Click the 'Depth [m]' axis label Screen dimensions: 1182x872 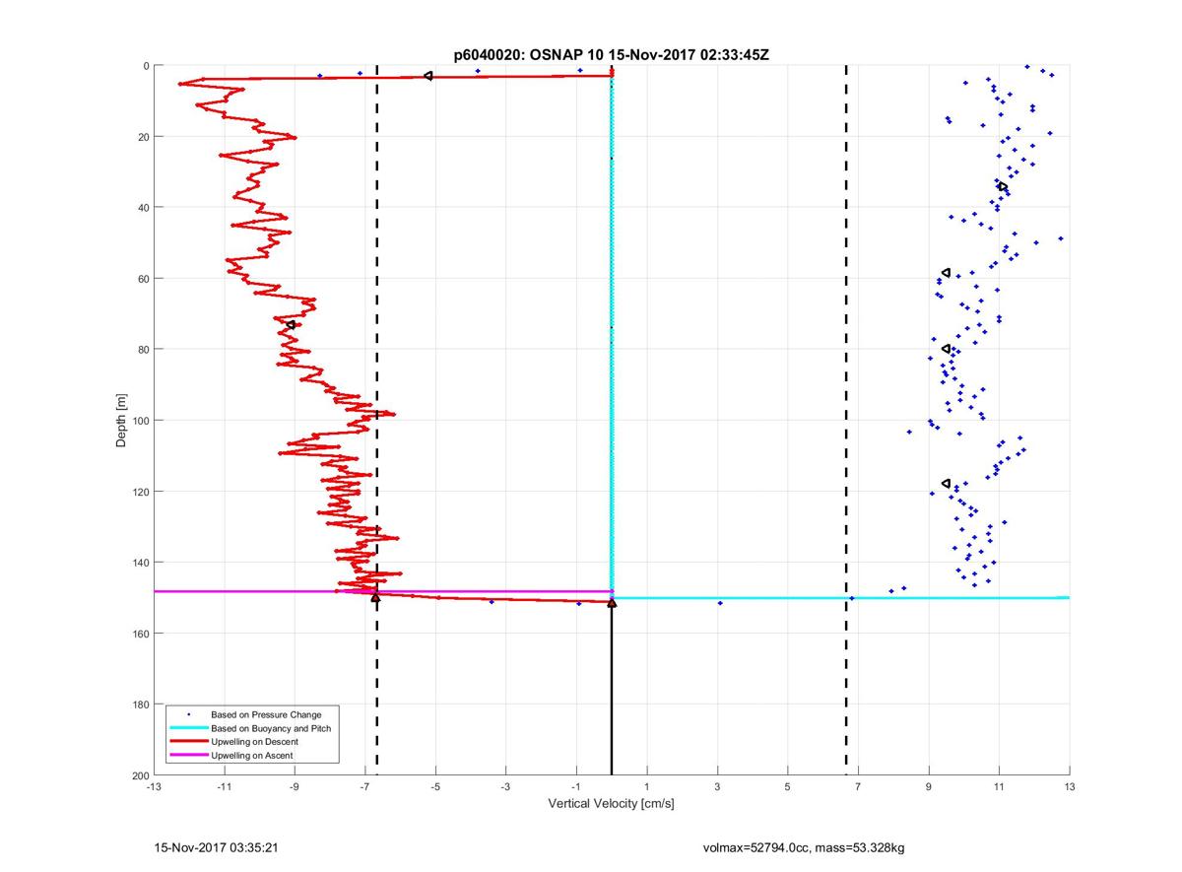(x=122, y=420)
